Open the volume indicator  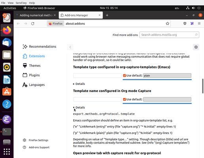pyautogui.click(x=193, y=8)
